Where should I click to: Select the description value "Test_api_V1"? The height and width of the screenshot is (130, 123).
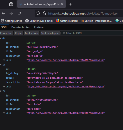[x=35, y=56]
